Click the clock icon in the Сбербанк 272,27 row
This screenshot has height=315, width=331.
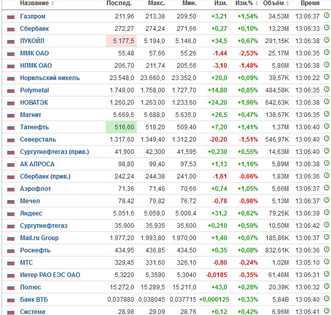[326, 27]
